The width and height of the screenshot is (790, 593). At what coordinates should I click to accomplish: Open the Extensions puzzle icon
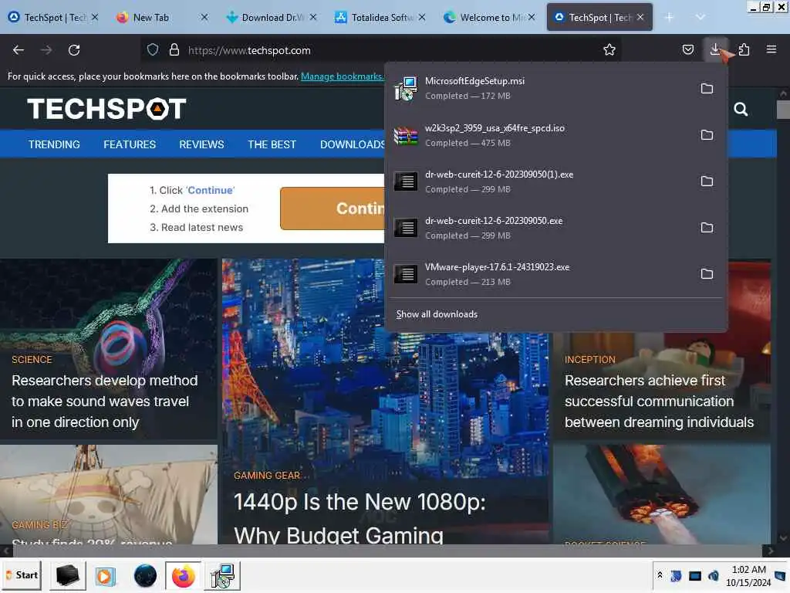(x=744, y=50)
